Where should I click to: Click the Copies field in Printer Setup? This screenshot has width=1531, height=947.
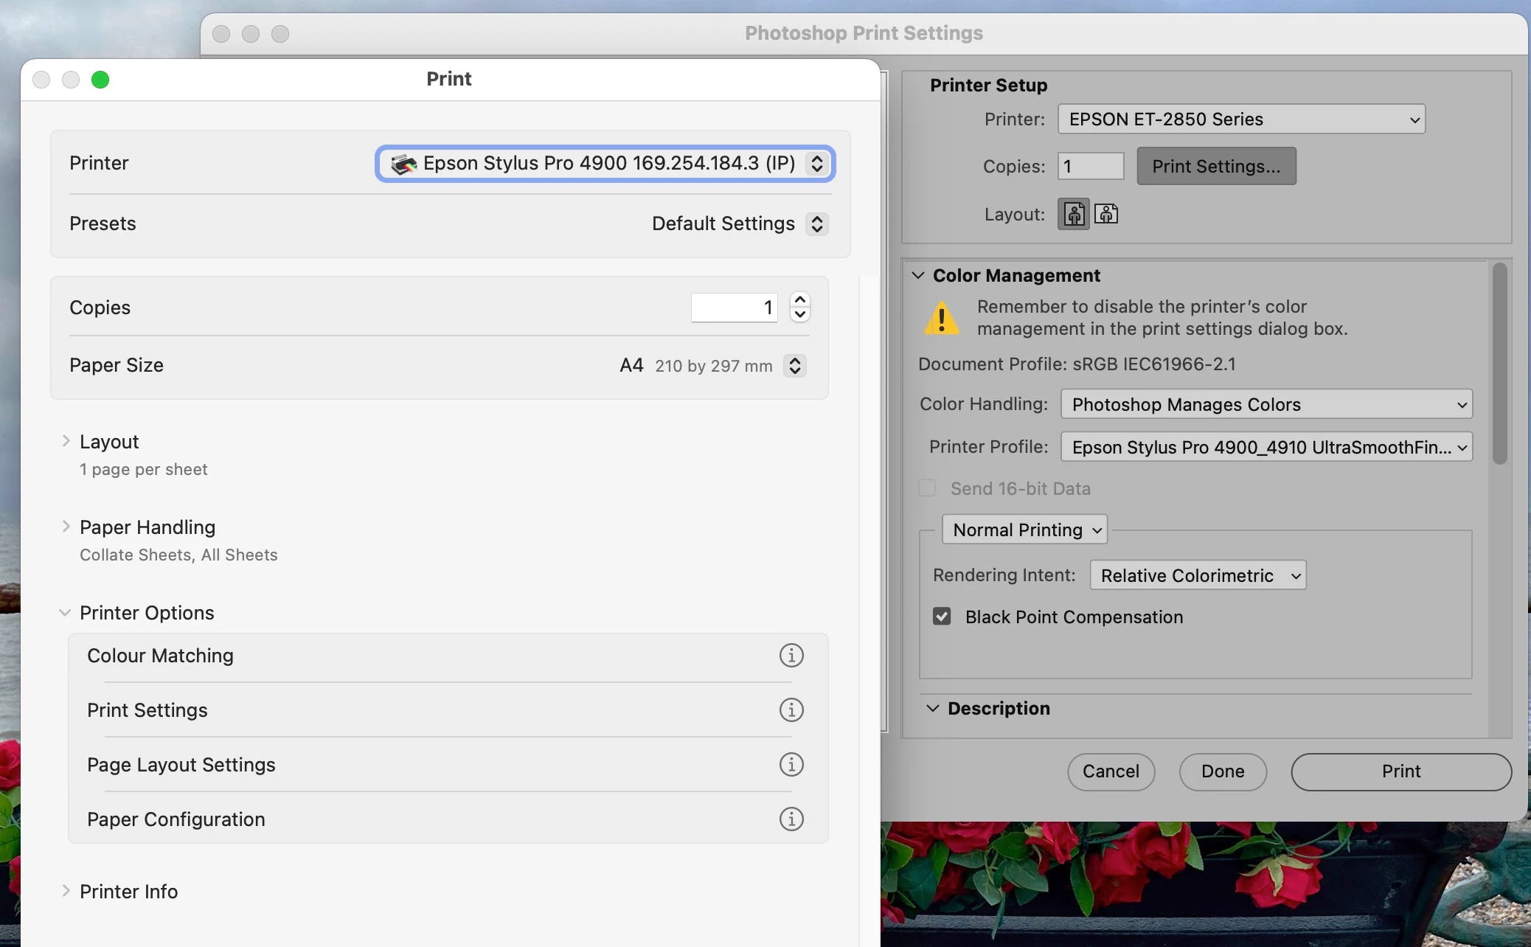tap(1091, 166)
